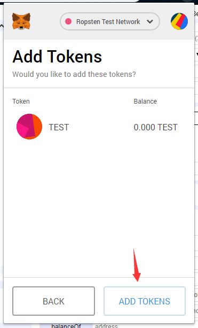Click the address field beside balanceOf
The height and width of the screenshot is (328, 198).
tap(106, 326)
